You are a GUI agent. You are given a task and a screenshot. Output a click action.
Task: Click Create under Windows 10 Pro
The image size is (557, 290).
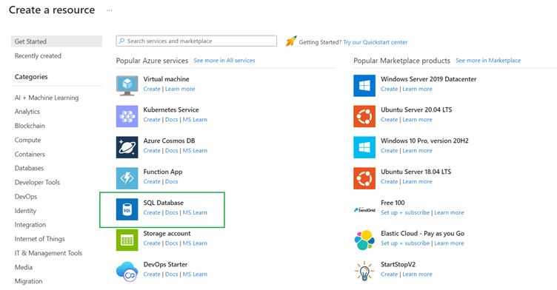click(390, 150)
